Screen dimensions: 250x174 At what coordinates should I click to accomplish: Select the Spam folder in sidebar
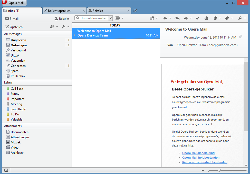click(x=14, y=71)
